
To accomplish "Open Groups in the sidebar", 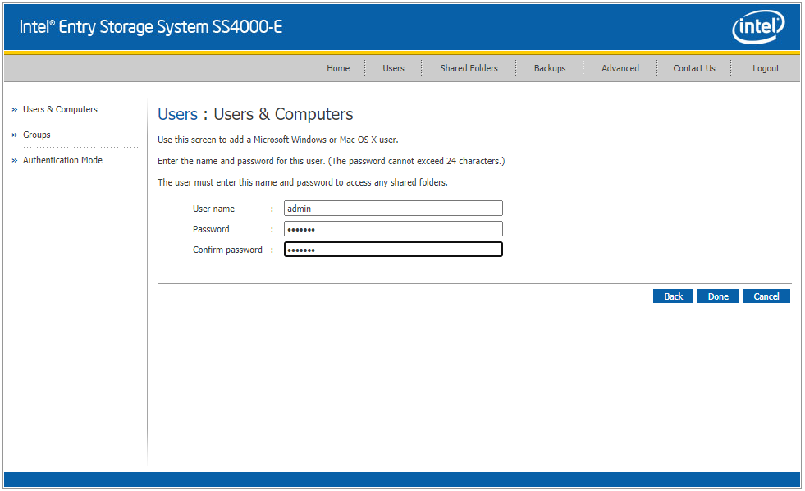I will [x=36, y=135].
